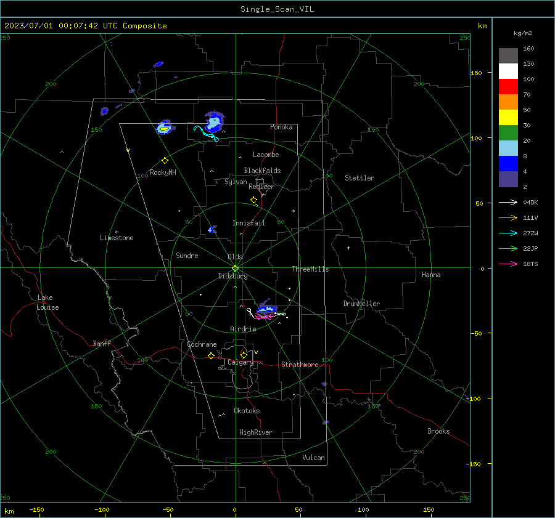The height and width of the screenshot is (518, 555).
Task: Click the yellow diamond marker near RockyMH
Action: [x=165, y=161]
